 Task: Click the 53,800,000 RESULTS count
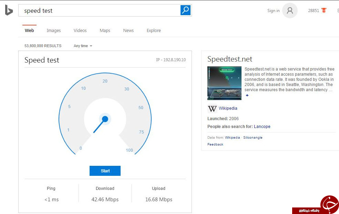[43, 46]
